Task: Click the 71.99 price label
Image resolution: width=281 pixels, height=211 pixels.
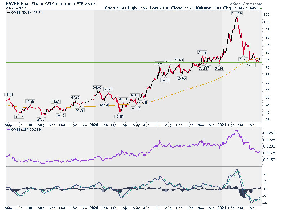Action: (219, 68)
